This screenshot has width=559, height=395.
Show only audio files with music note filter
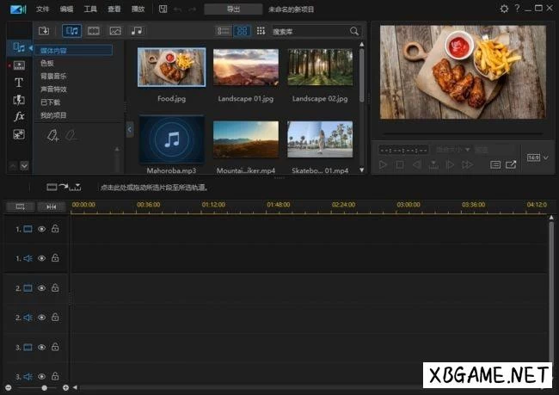point(137,31)
